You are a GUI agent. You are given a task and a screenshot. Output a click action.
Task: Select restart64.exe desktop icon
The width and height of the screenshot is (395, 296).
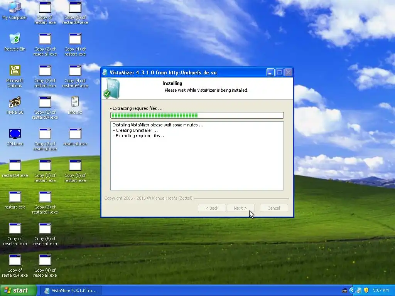coord(15,169)
